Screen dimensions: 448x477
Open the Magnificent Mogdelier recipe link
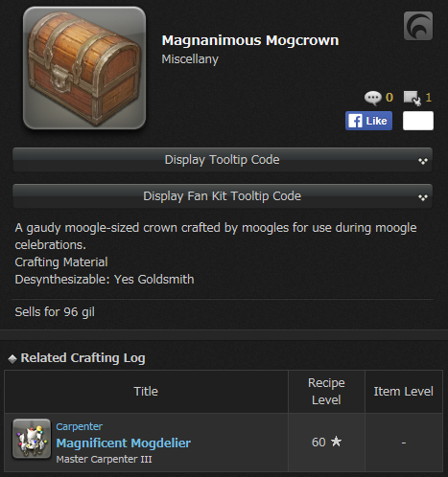point(124,443)
